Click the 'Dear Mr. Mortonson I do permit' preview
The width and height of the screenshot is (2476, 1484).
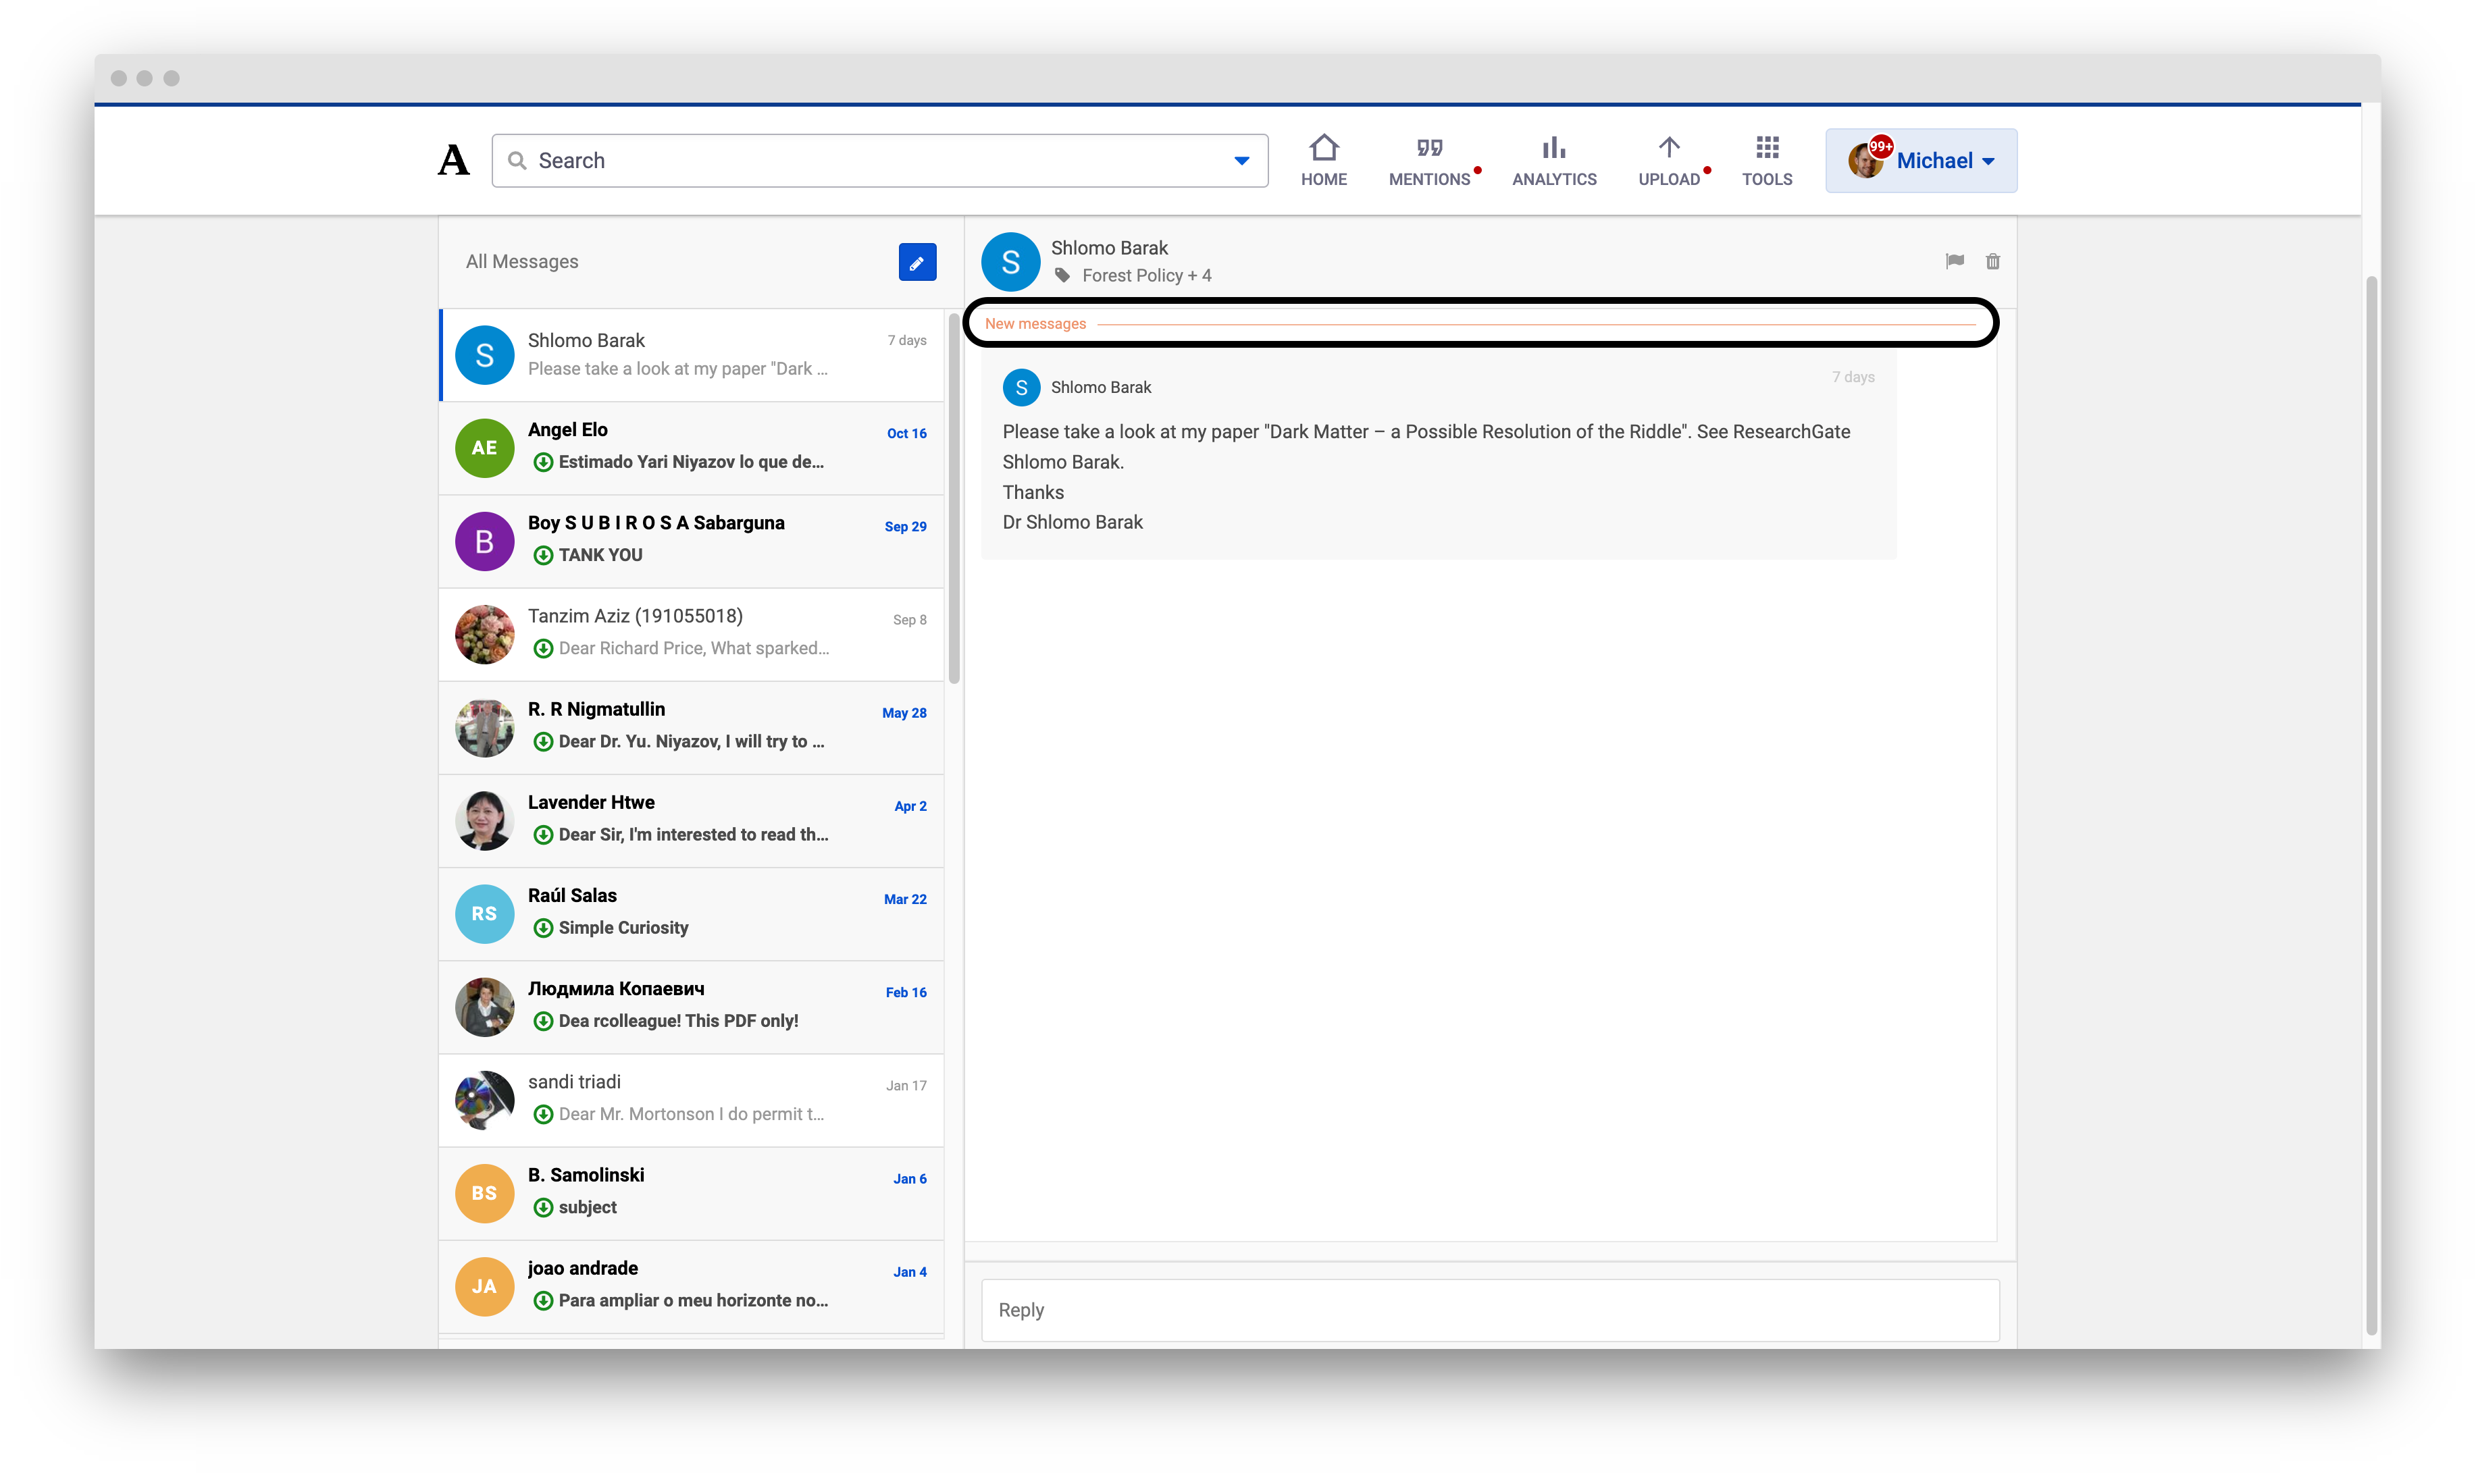(690, 1114)
